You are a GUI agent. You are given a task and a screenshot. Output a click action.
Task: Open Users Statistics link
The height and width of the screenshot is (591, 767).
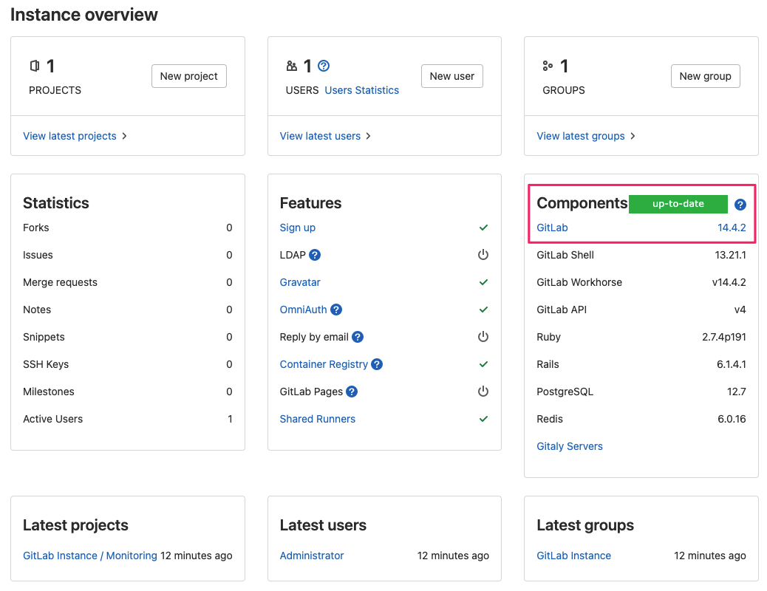(x=362, y=91)
